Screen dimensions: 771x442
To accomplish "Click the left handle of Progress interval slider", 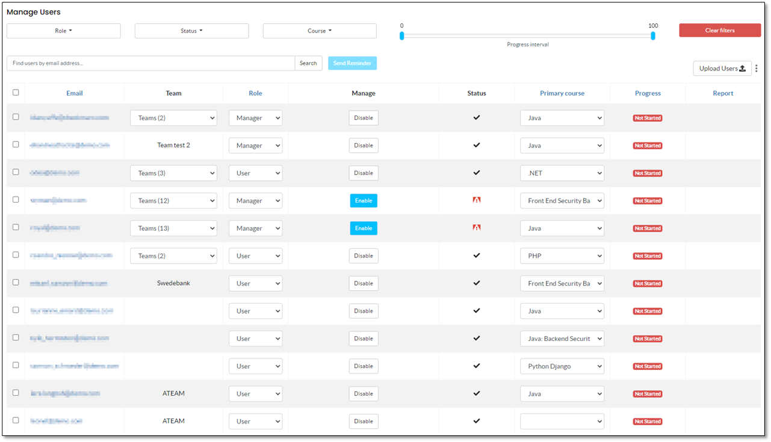I will (402, 36).
